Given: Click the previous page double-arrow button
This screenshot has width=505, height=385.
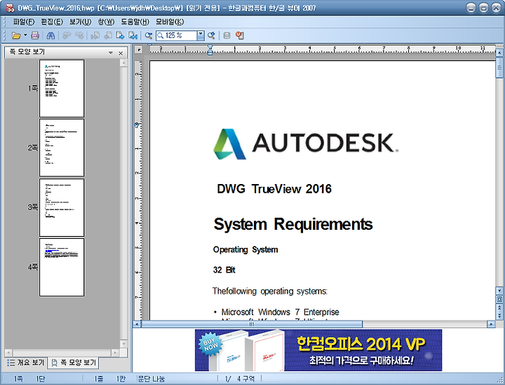Looking at the screenshot, I should coord(499,307).
